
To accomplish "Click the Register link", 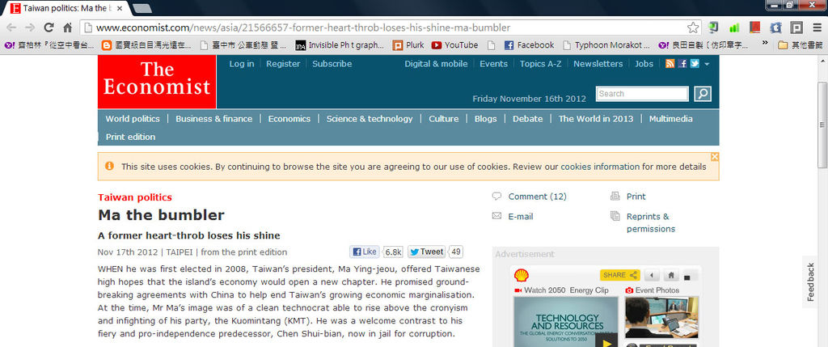I will pos(283,64).
